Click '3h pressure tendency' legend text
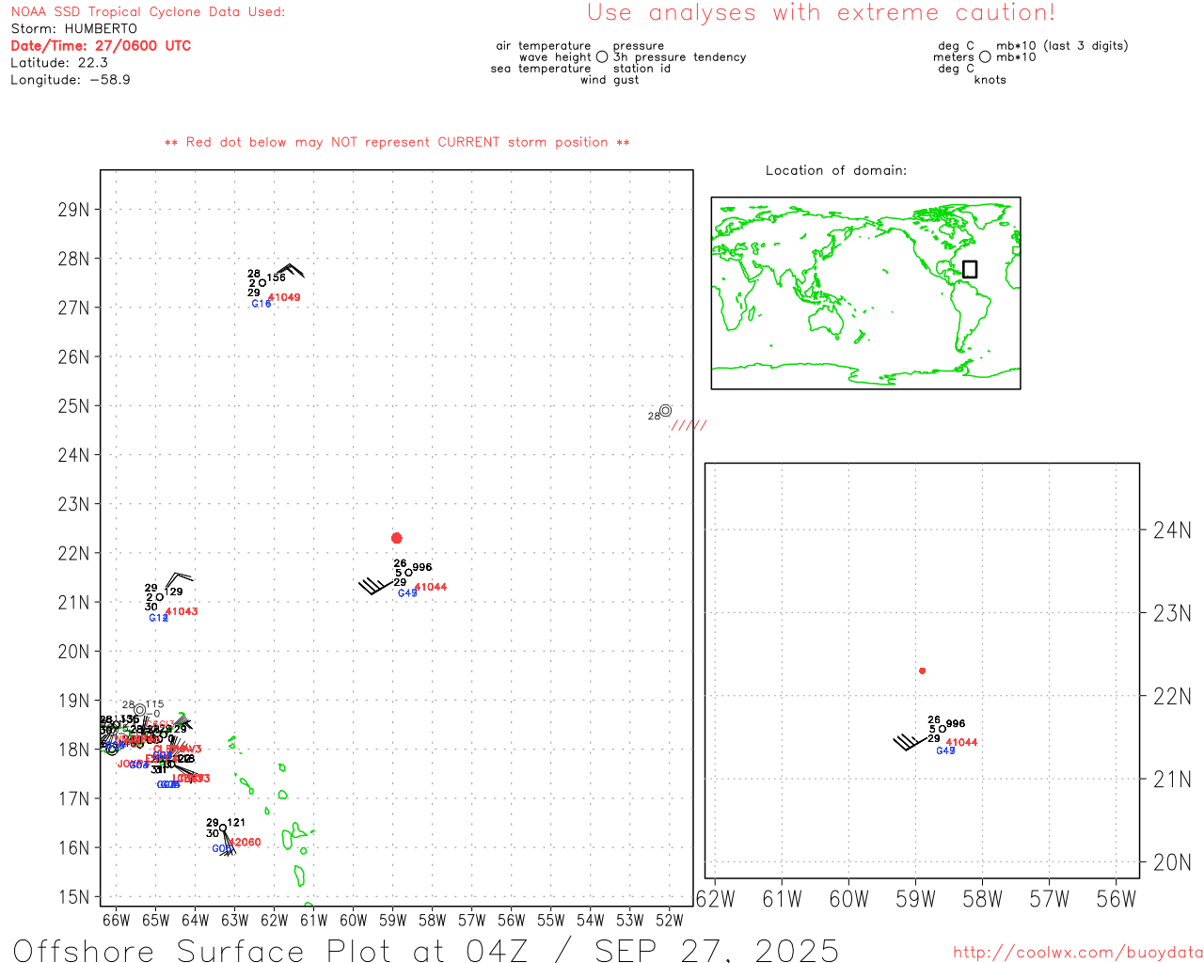This screenshot has height=963, width=1204. [x=680, y=57]
